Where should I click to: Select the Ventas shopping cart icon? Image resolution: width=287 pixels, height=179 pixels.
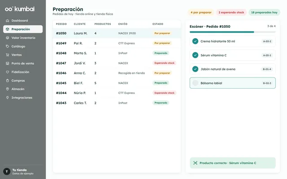pos(7,55)
